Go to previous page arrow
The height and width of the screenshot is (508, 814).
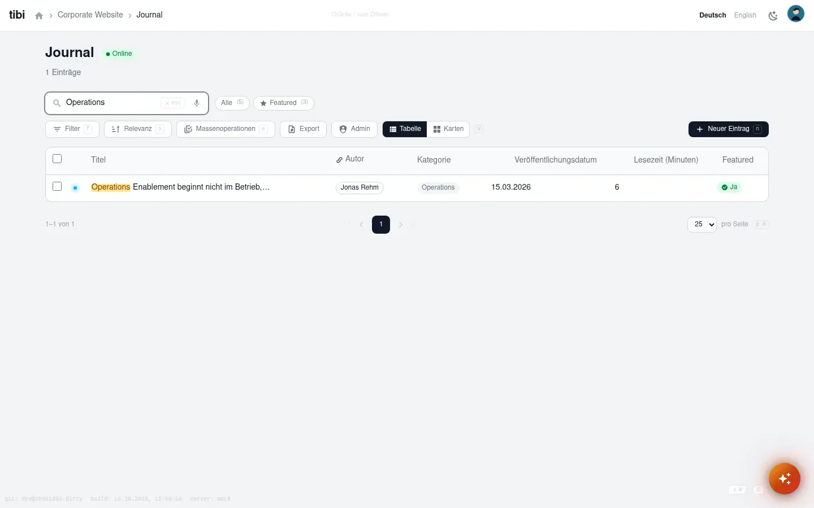[361, 225]
